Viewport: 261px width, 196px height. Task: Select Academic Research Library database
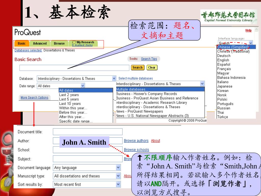coord(160,103)
